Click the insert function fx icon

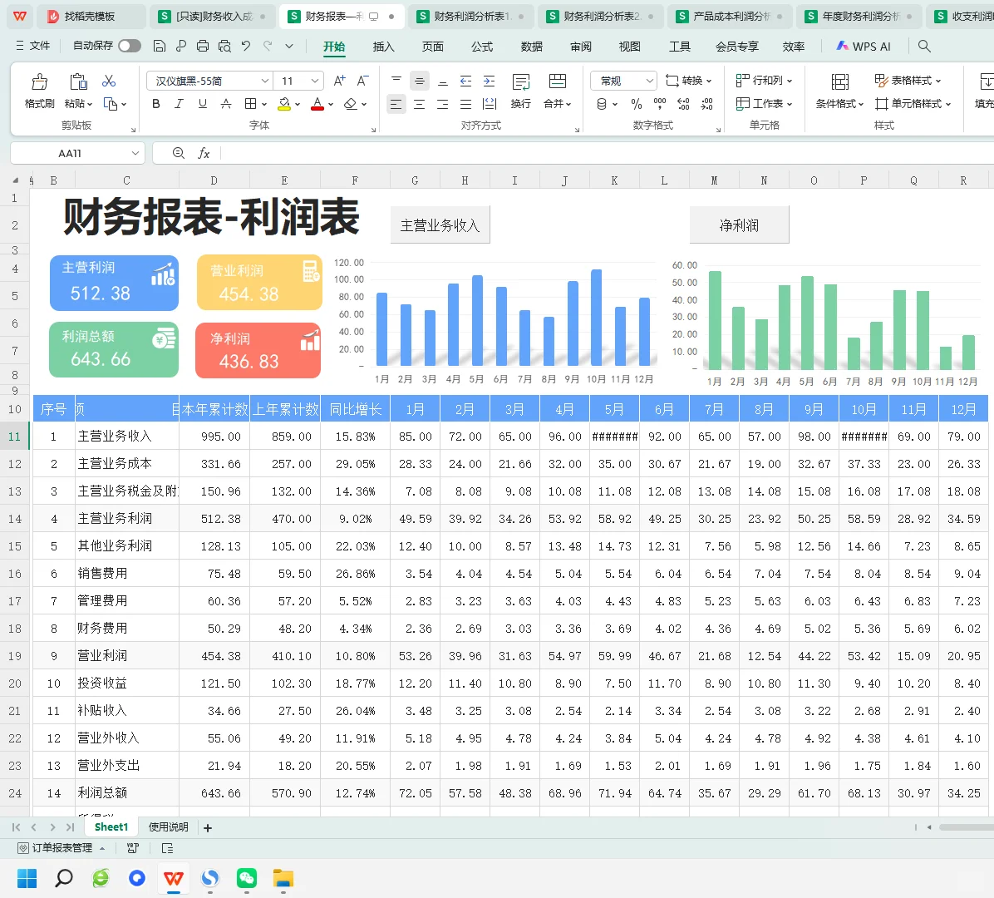pos(204,153)
